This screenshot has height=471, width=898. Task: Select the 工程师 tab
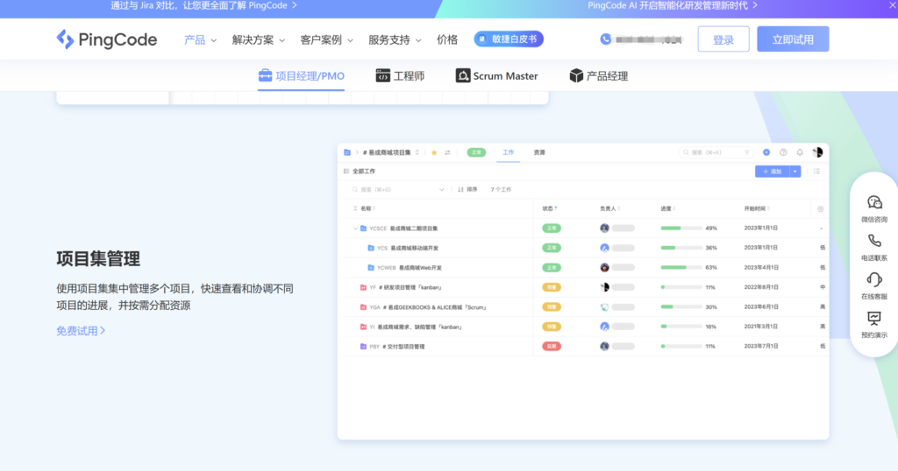click(400, 76)
